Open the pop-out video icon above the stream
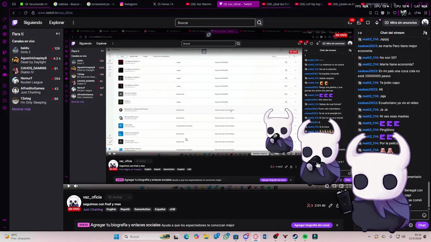The image size is (431, 242). pyautogui.click(x=209, y=35)
